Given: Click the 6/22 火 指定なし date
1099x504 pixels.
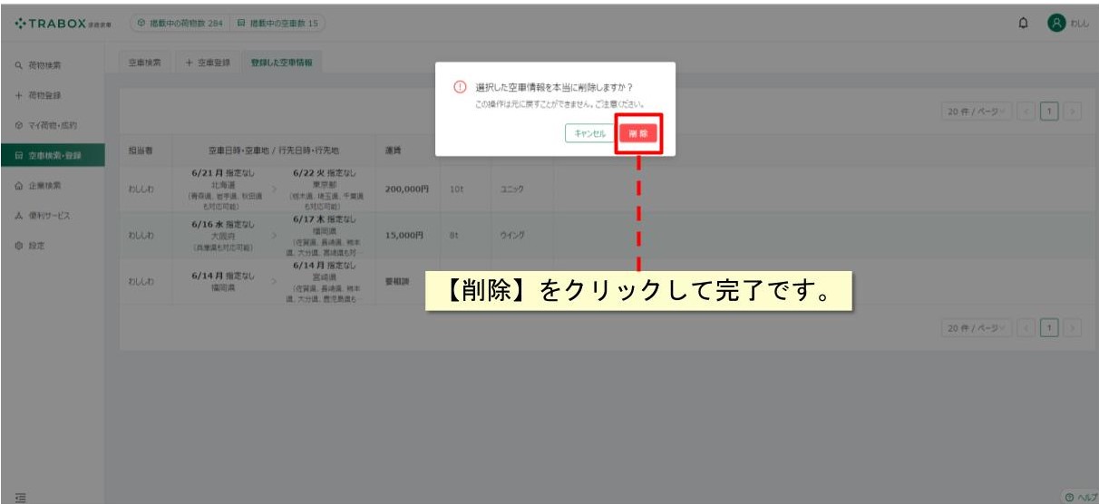Looking at the screenshot, I should pos(326,173).
